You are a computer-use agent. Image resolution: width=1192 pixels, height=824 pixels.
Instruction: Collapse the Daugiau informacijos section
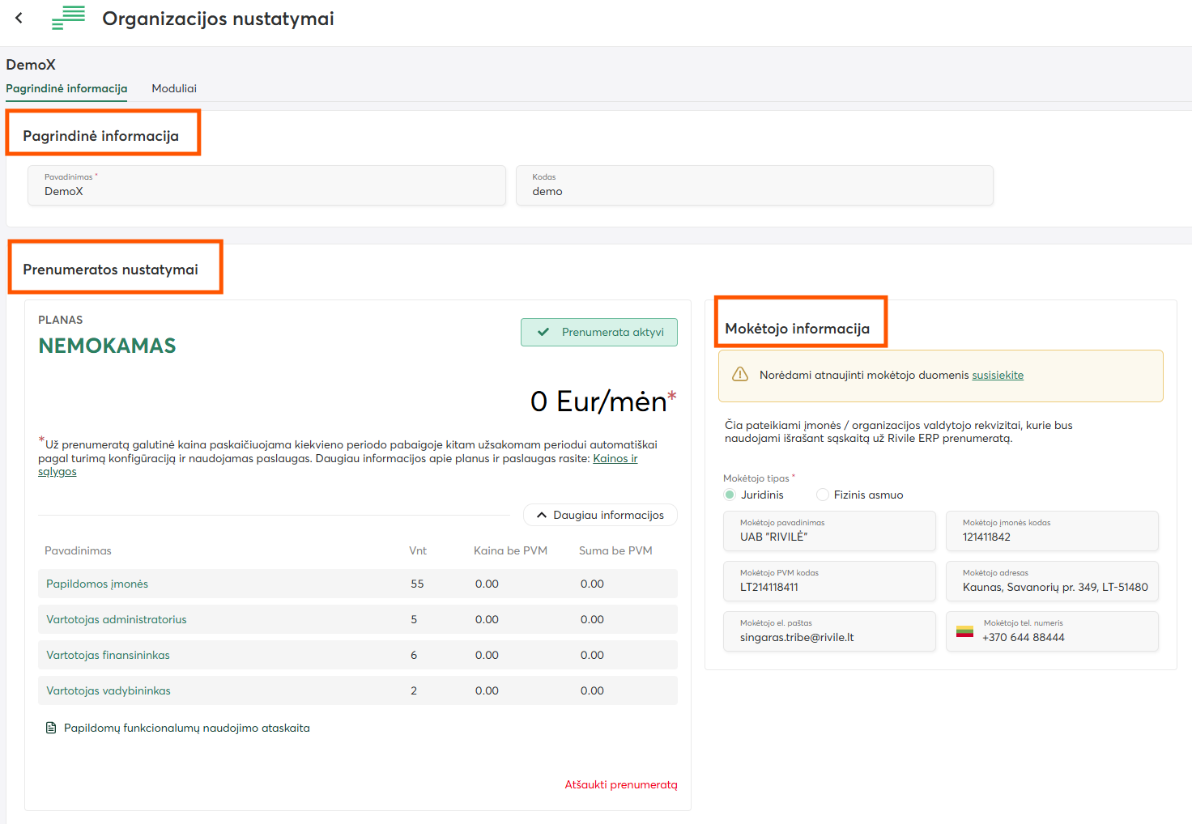(x=600, y=515)
